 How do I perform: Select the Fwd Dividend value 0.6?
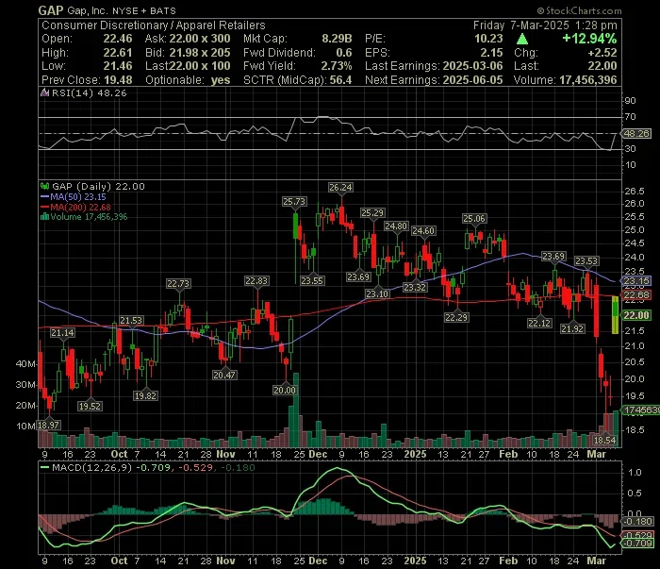pyautogui.click(x=344, y=53)
